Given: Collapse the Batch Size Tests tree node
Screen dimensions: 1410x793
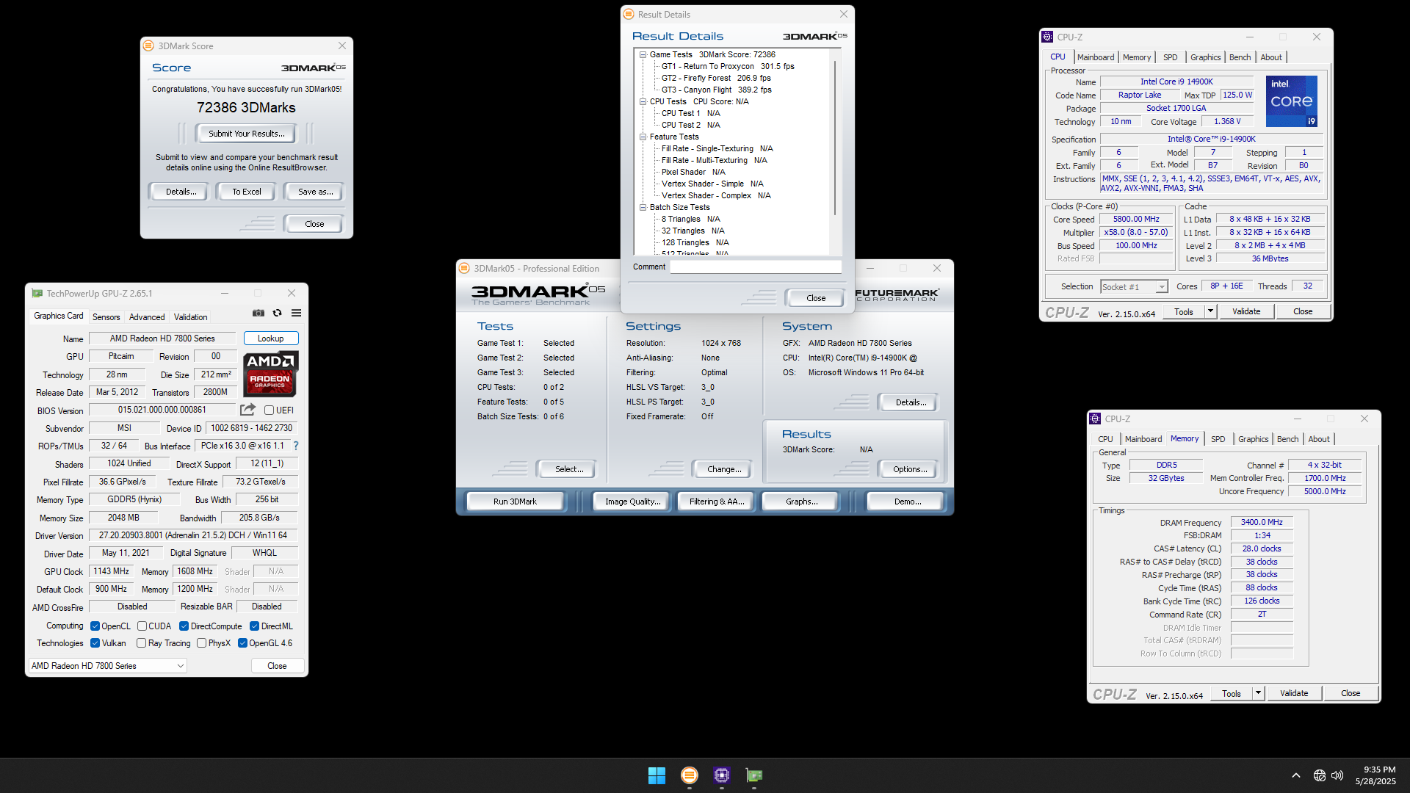Looking at the screenshot, I should coord(643,207).
